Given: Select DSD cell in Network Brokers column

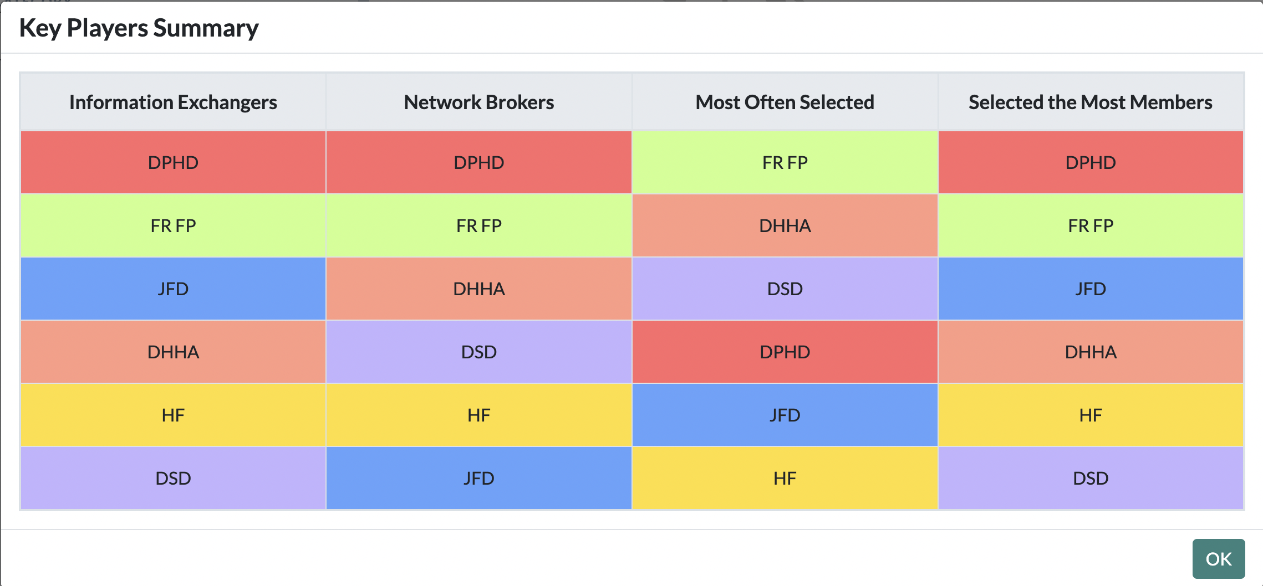Looking at the screenshot, I should click(479, 352).
